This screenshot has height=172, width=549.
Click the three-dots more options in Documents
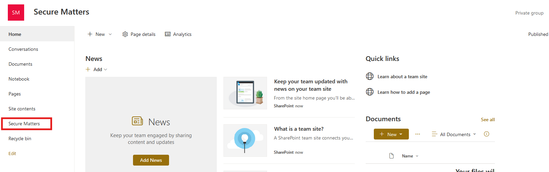[418, 134]
